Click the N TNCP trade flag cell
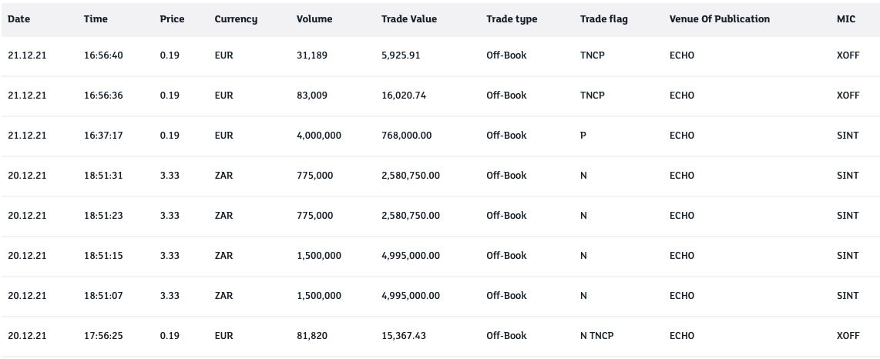Image resolution: width=880 pixels, height=359 pixels. (596, 336)
